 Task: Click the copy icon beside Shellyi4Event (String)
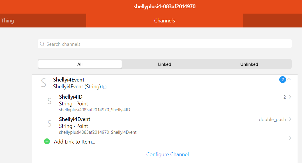[104, 87]
